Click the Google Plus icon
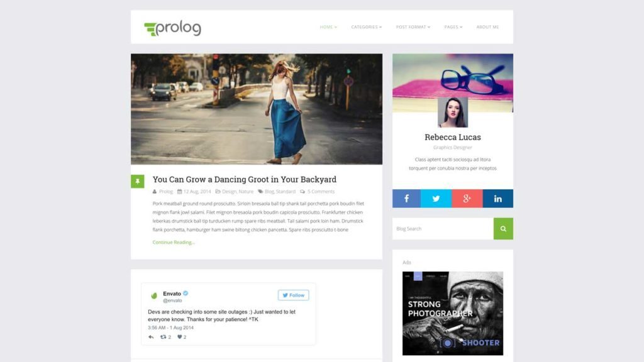This screenshot has height=362, width=644. pyautogui.click(x=467, y=199)
